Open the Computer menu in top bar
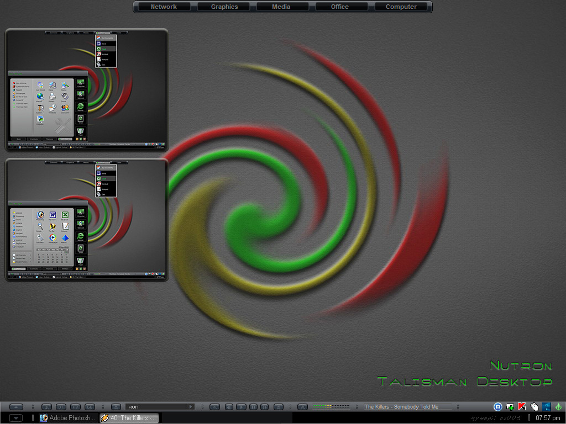The height and width of the screenshot is (424, 566). [401, 7]
